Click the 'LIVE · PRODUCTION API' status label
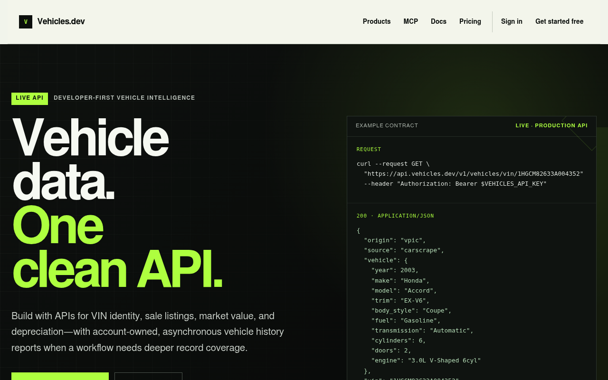The image size is (608, 380). (x=551, y=126)
